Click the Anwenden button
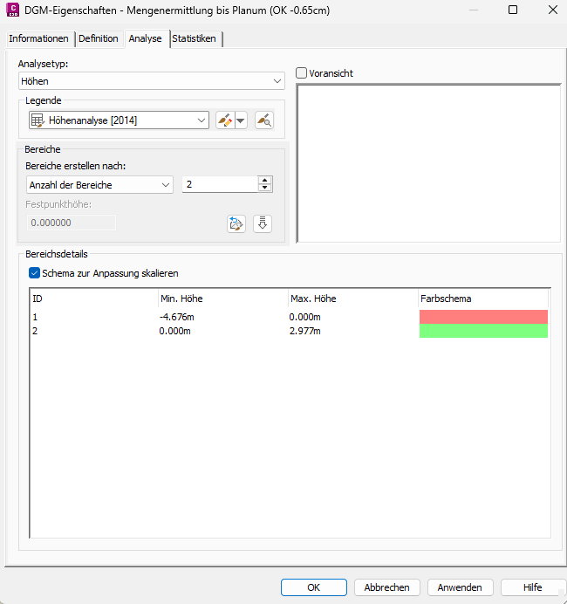 tap(460, 587)
